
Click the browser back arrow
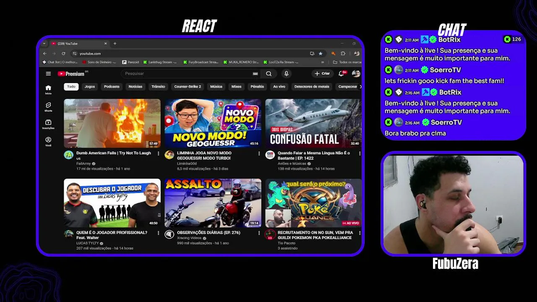[x=45, y=53]
